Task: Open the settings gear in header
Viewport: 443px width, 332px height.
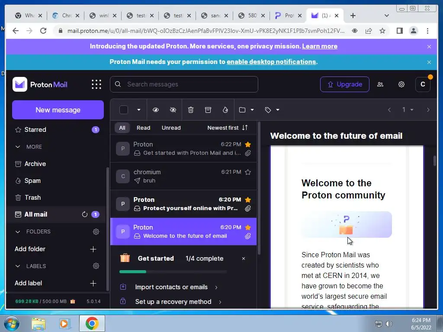Action: (401, 84)
